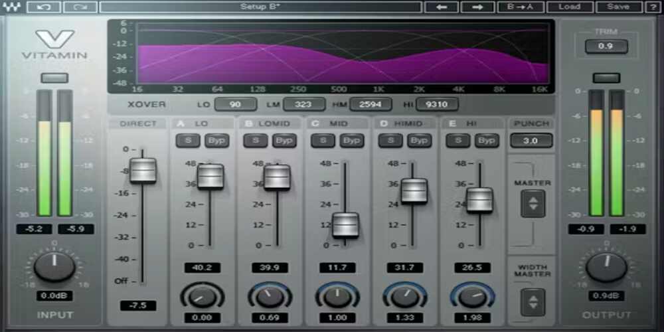Click the Waves logo icon
This screenshot has width=664, height=332.
tap(11, 7)
